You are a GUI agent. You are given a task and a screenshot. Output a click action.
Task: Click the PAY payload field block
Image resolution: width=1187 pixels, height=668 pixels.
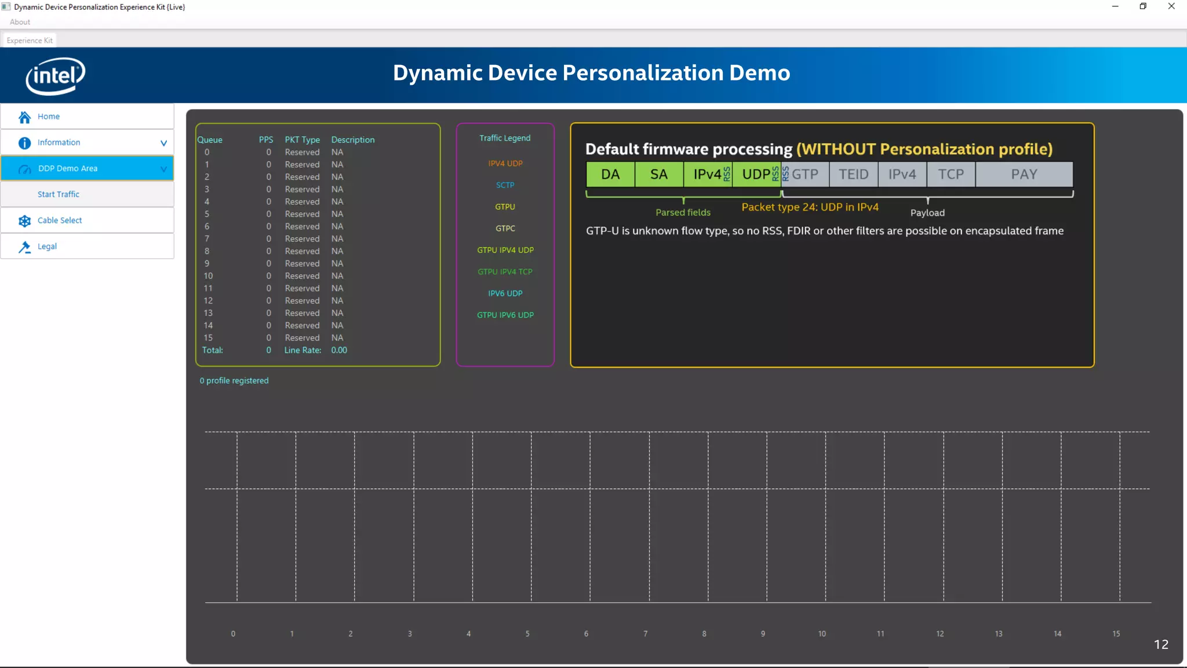(1024, 175)
